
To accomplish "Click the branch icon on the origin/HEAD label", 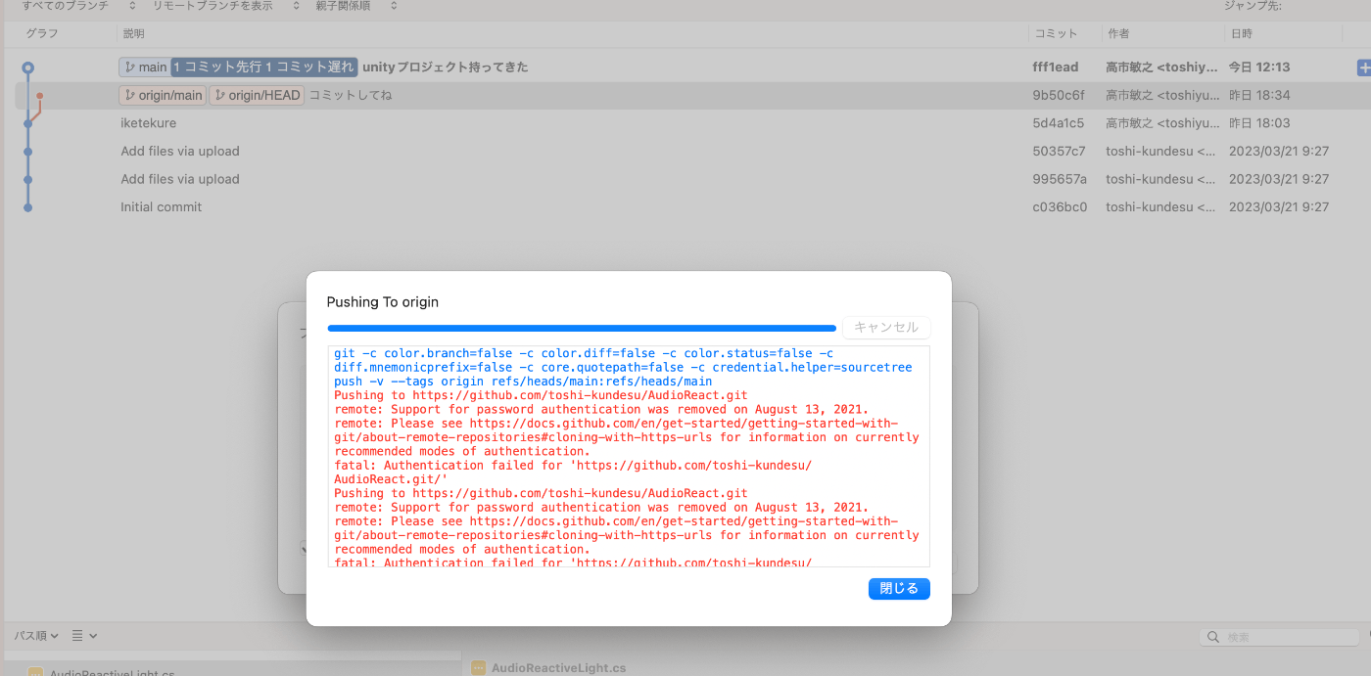I will tap(218, 95).
